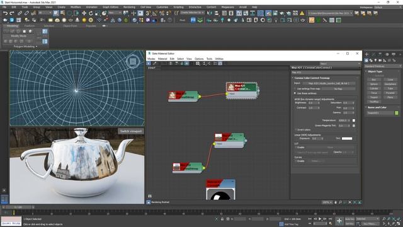Click the selection lock icon in status bar
Viewport: 403px width, 227px height.
coord(222,219)
